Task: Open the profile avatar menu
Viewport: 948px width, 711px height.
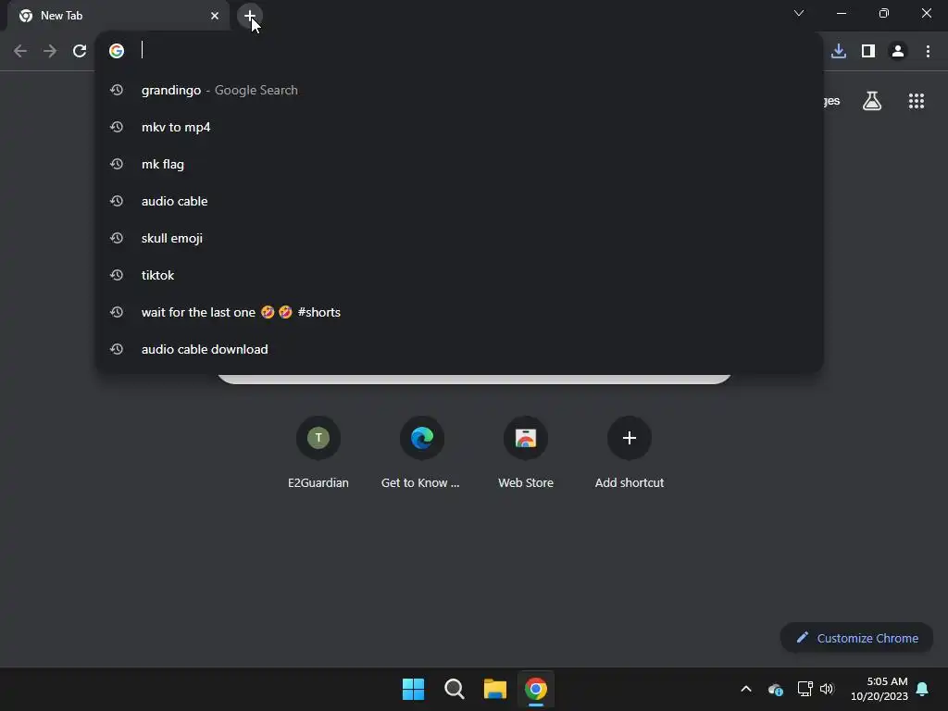Action: (898, 51)
